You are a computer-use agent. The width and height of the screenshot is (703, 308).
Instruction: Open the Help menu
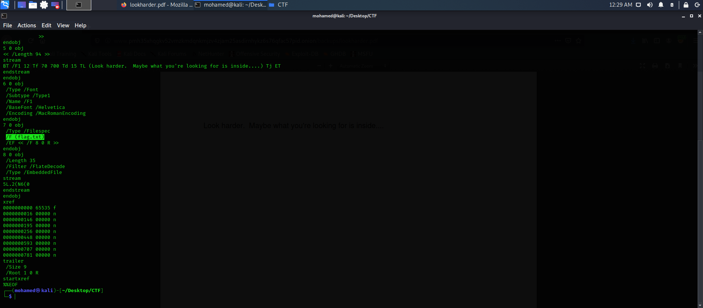(x=81, y=25)
